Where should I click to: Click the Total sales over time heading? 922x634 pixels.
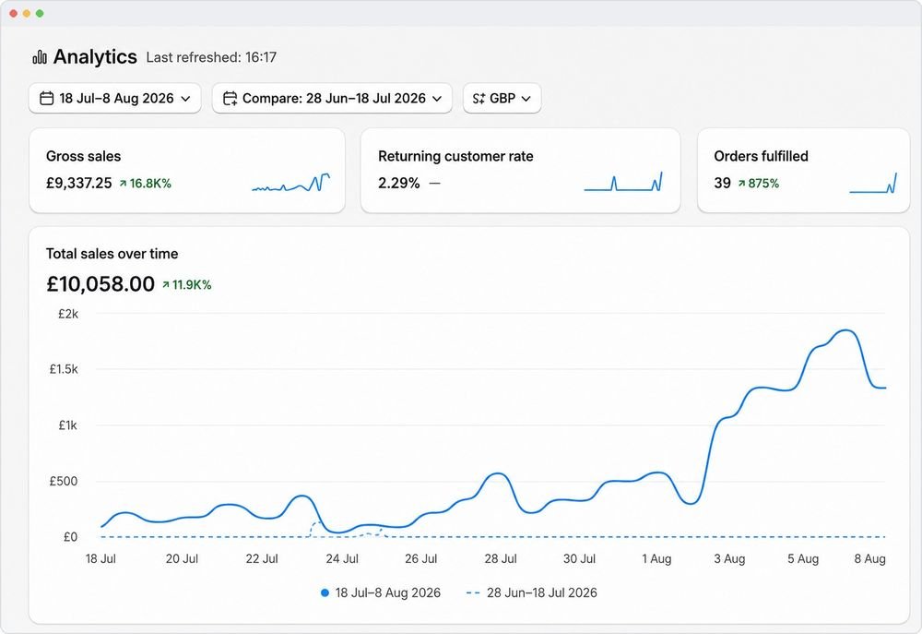pos(112,254)
